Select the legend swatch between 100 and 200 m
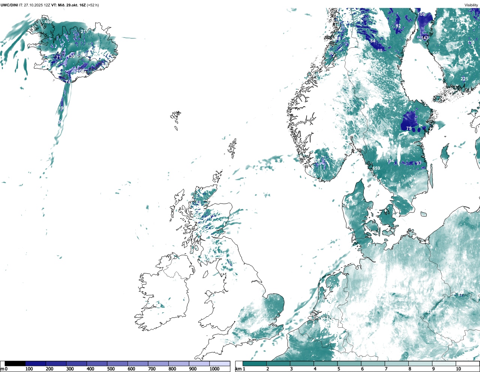 [x=36, y=363]
